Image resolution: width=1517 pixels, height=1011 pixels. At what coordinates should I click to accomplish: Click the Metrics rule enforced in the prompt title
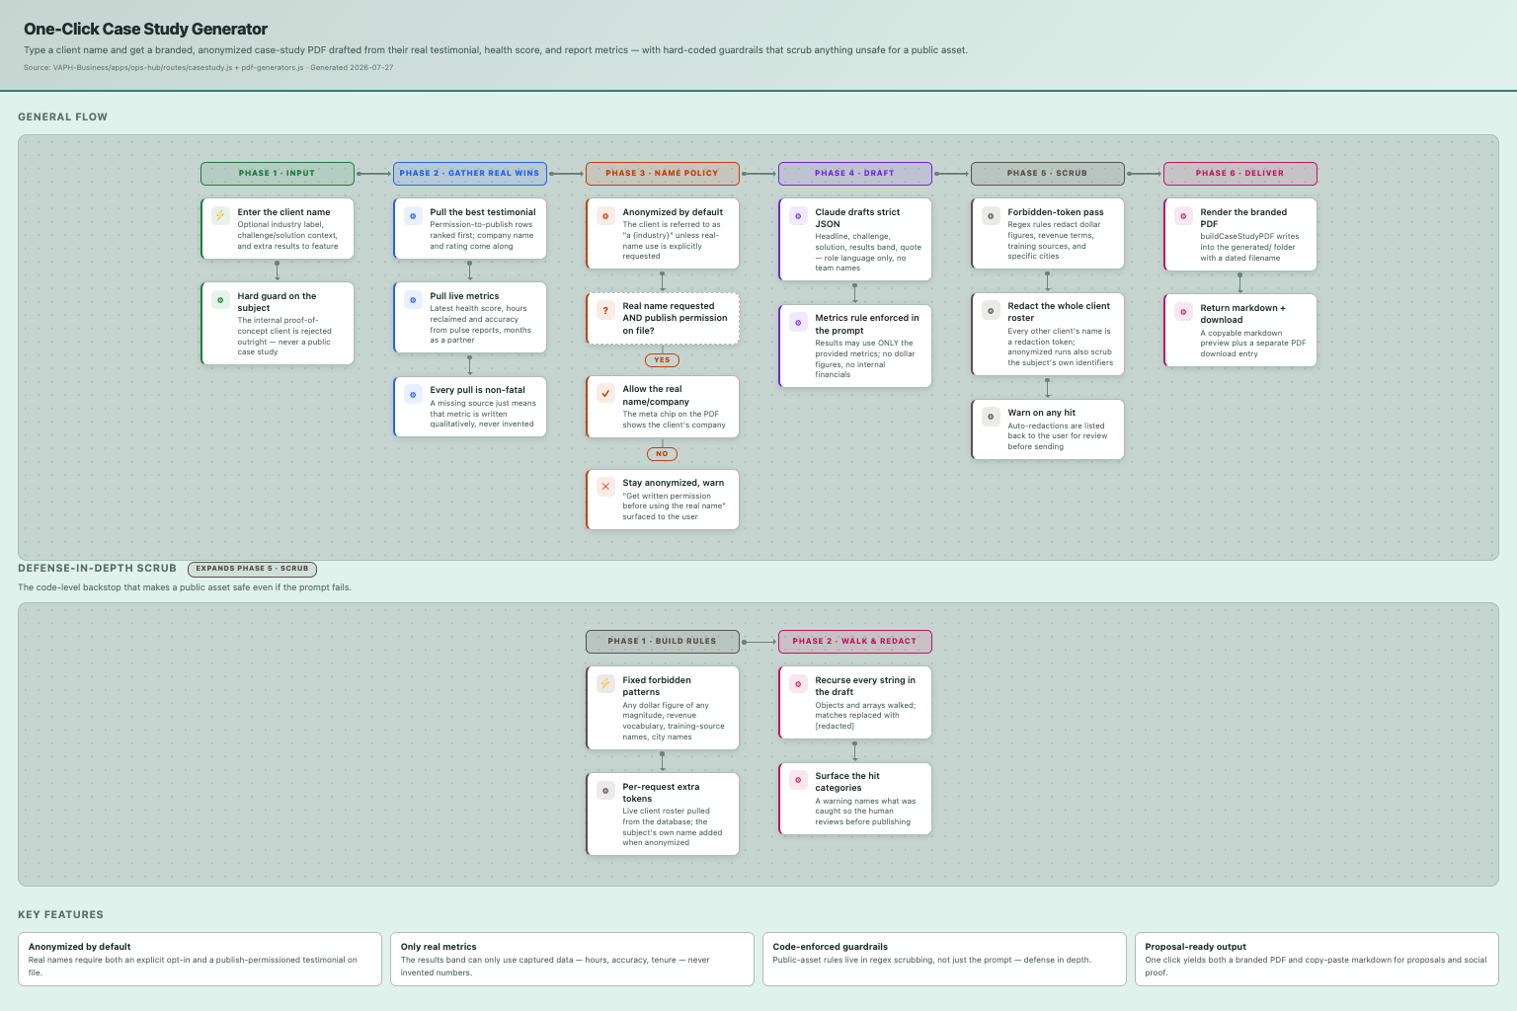click(x=867, y=325)
